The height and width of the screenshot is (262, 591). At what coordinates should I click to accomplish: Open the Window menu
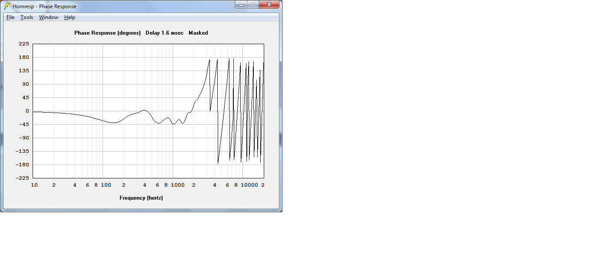(49, 17)
